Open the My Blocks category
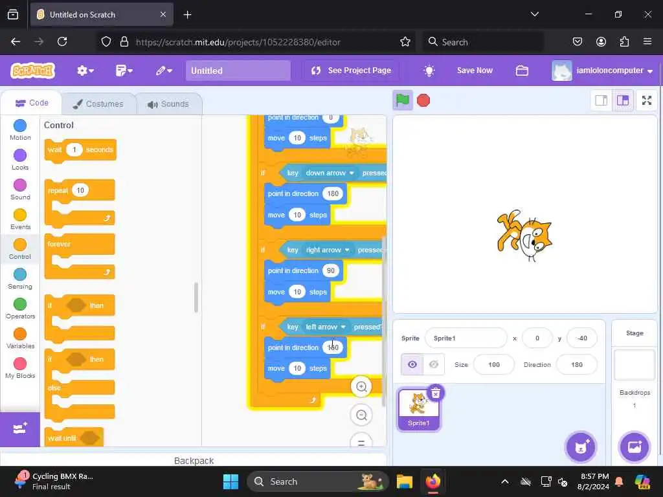The height and width of the screenshot is (497, 663). point(20,368)
